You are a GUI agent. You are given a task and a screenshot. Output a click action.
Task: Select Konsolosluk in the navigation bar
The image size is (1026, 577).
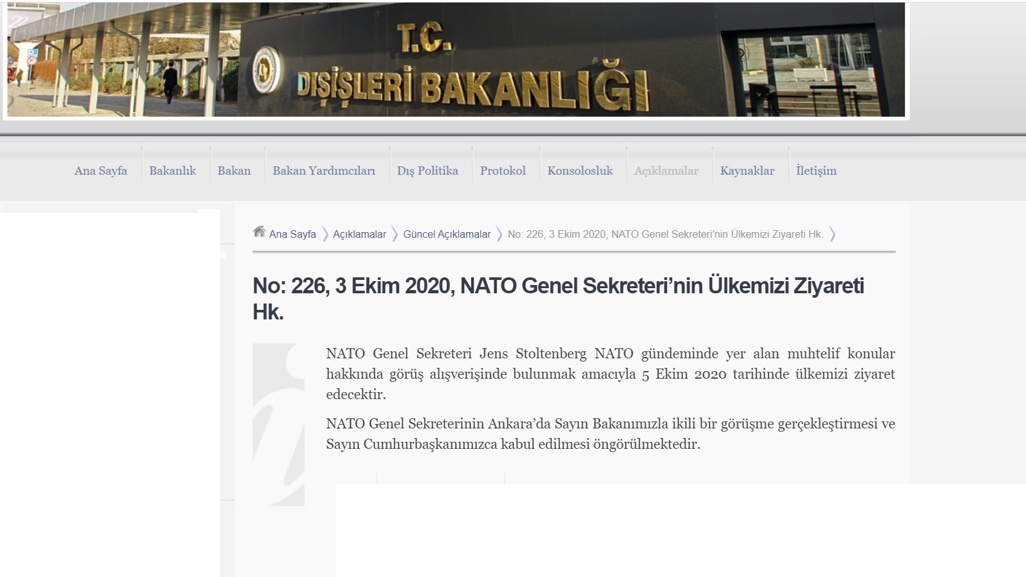click(x=580, y=171)
